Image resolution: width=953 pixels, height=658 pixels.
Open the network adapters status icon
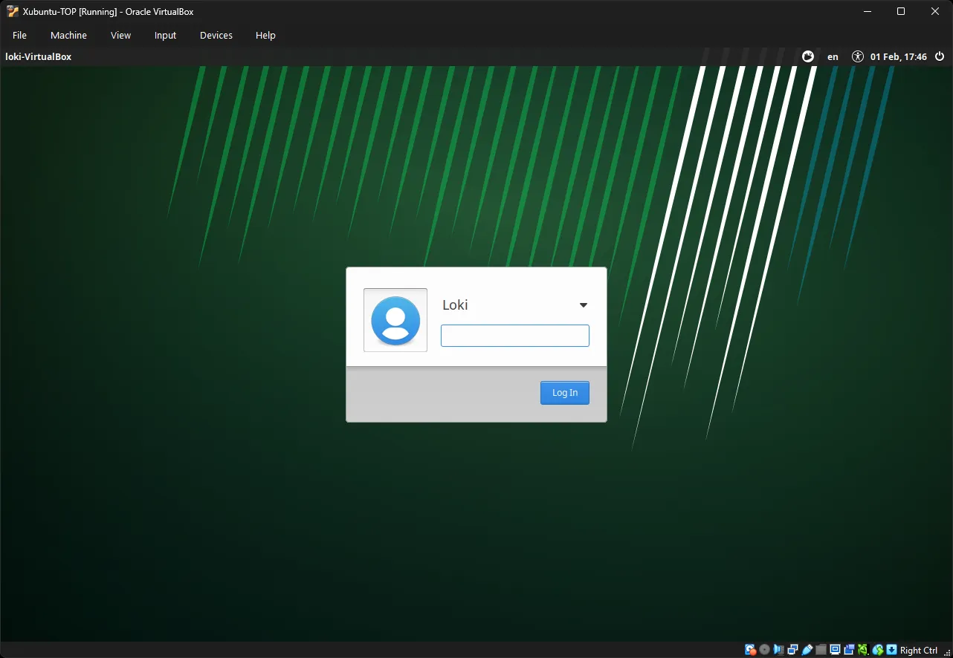click(792, 649)
